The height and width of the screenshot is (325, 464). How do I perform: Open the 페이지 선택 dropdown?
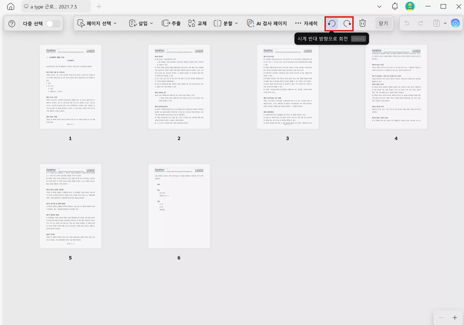click(x=97, y=23)
